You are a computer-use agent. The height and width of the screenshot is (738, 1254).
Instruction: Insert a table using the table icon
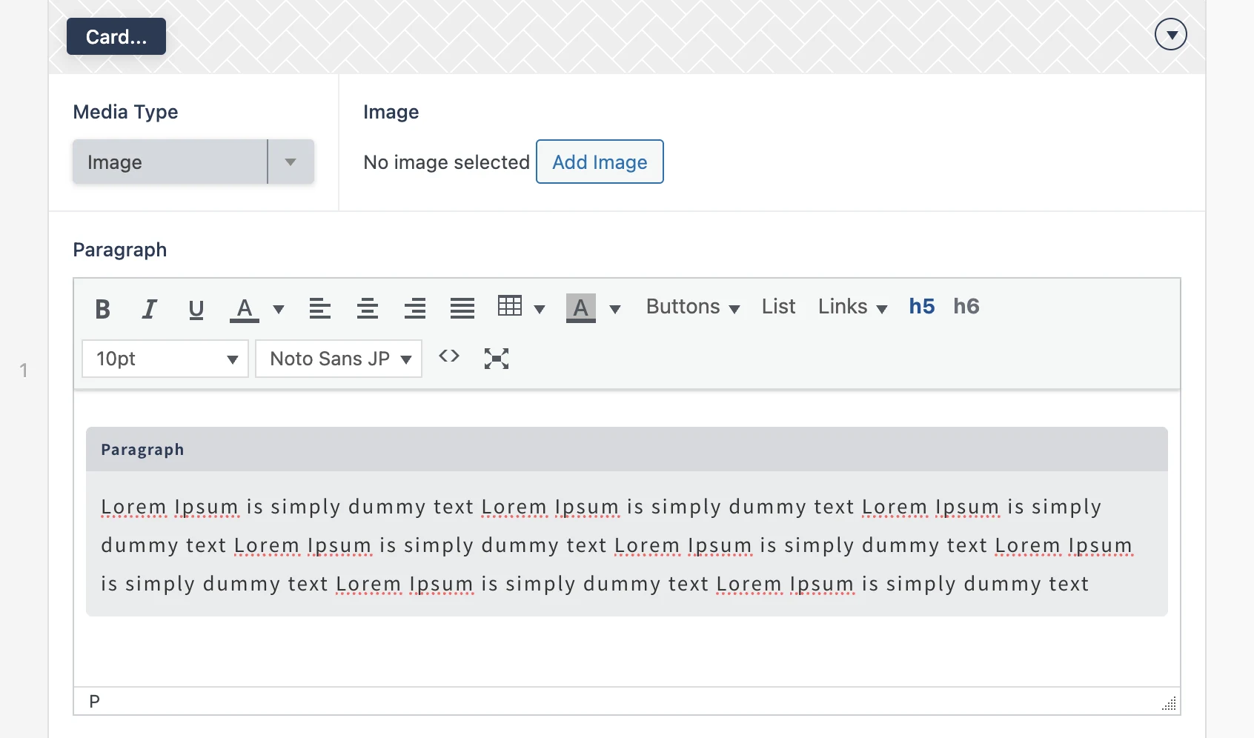(x=510, y=306)
